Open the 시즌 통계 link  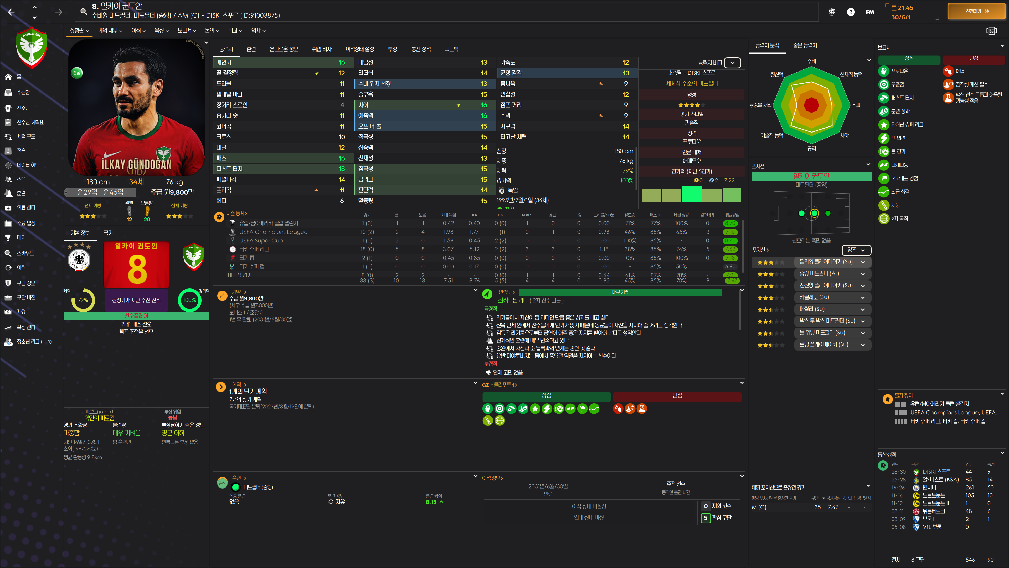coord(236,213)
